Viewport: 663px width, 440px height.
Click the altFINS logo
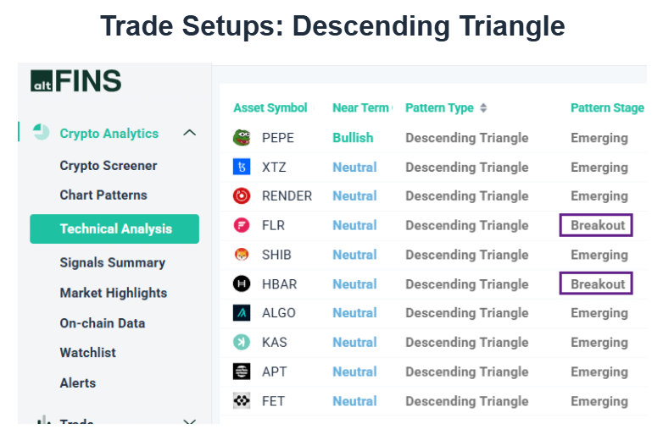[76, 81]
